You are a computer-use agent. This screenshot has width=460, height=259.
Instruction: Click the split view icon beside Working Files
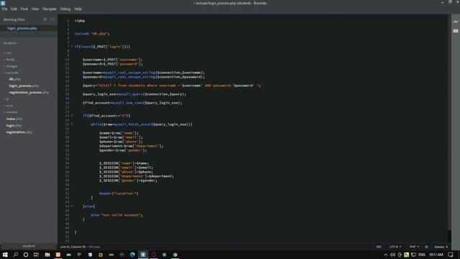click(x=52, y=19)
